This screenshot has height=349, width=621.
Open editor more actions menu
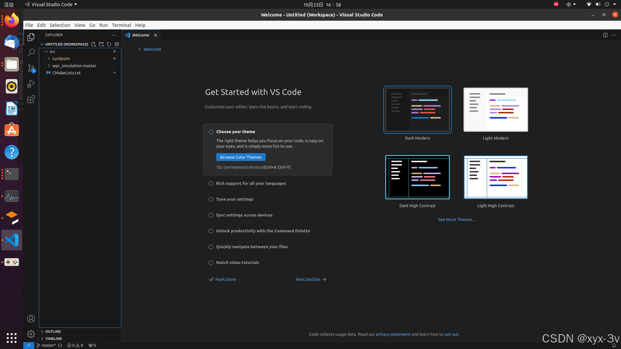tap(614, 35)
